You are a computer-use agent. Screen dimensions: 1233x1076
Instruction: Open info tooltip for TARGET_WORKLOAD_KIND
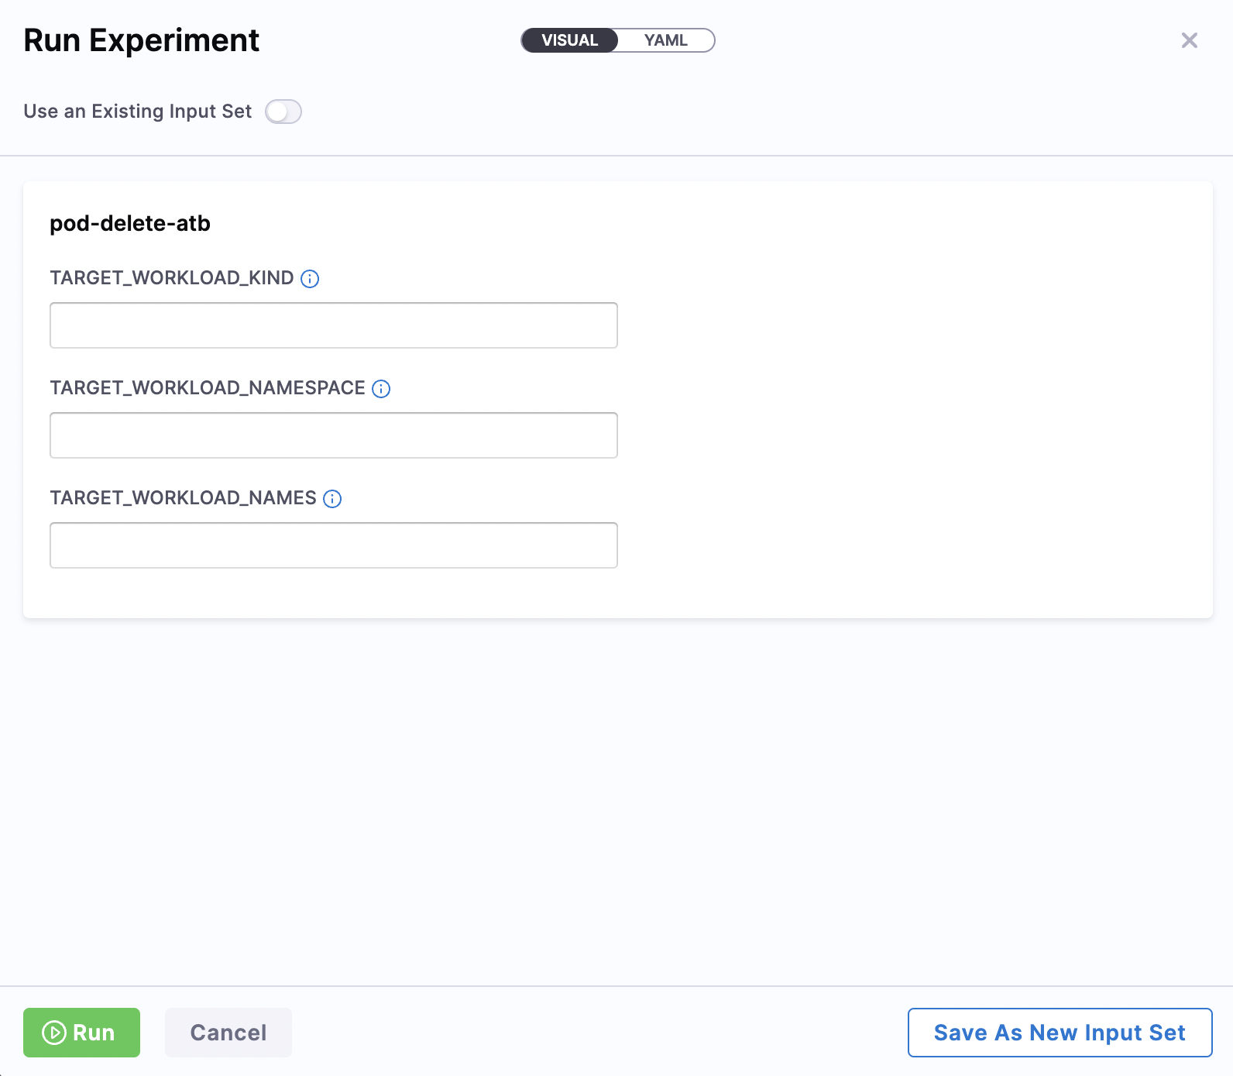point(310,279)
